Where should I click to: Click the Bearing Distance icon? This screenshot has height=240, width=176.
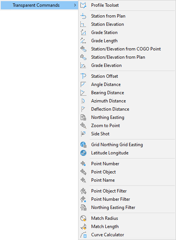[x=83, y=93]
